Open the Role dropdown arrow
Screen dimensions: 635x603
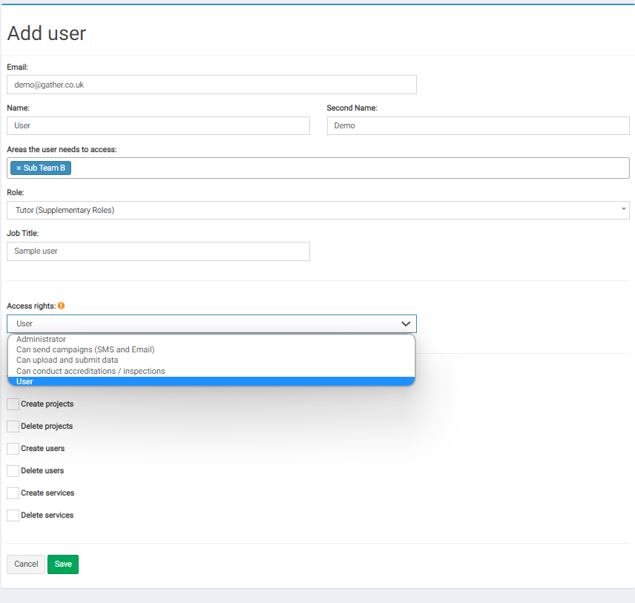pyautogui.click(x=624, y=209)
